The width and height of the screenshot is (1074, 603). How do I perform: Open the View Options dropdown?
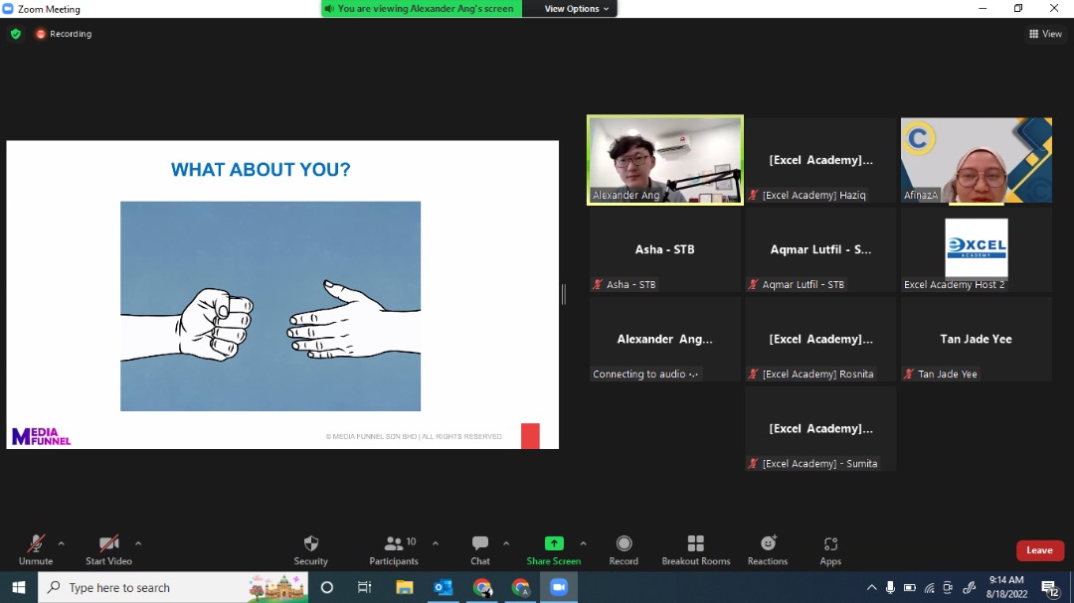[x=577, y=9]
